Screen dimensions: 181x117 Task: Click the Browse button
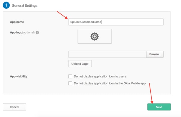point(155,54)
